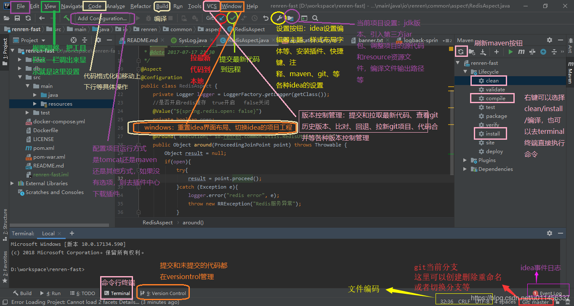This screenshot has height=306, width=574.
Task: Collapse Maven Lifecycle node
Action: pyautogui.click(x=465, y=72)
